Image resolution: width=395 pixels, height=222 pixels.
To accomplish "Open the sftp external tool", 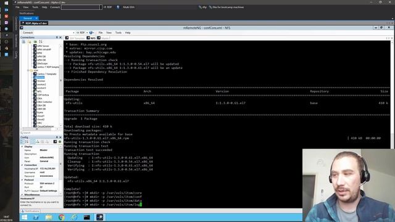I will (x=202, y=7).
